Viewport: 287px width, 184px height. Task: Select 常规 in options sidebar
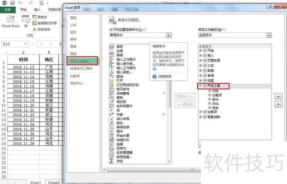coord(73,18)
